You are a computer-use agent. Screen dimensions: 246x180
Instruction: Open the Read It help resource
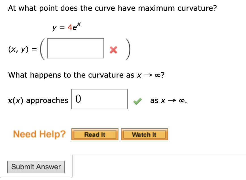coord(95,134)
